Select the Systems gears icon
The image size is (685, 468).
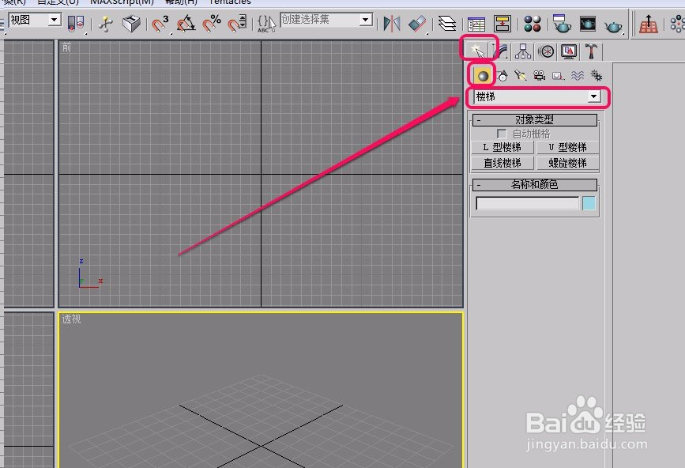tap(596, 76)
